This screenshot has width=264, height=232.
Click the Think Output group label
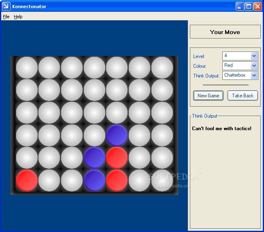(204, 116)
